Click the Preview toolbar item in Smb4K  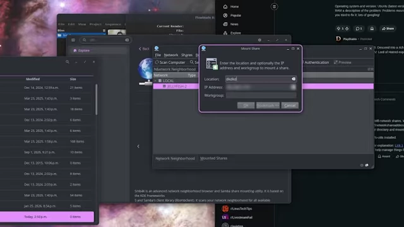342,62
